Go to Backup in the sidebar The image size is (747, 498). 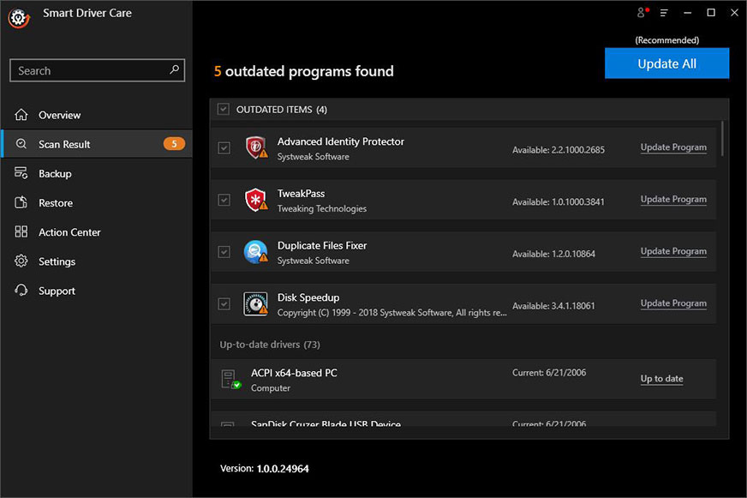click(x=55, y=173)
